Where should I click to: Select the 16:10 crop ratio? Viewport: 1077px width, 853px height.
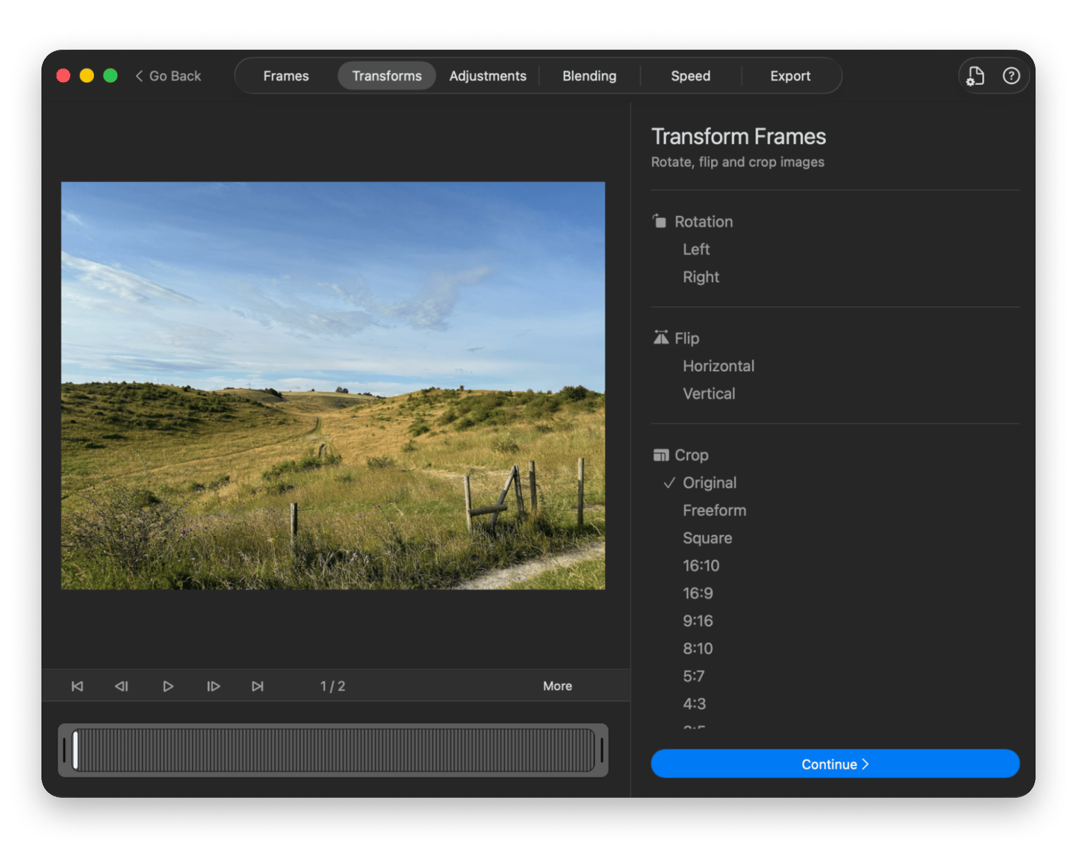701,565
